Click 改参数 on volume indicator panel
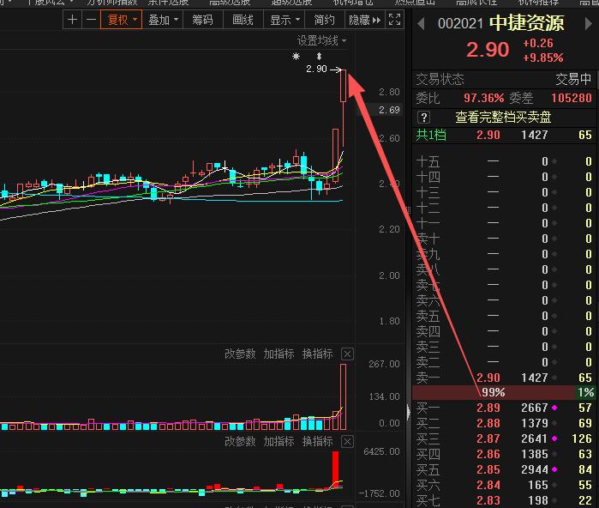This screenshot has height=508, width=599. [x=240, y=354]
